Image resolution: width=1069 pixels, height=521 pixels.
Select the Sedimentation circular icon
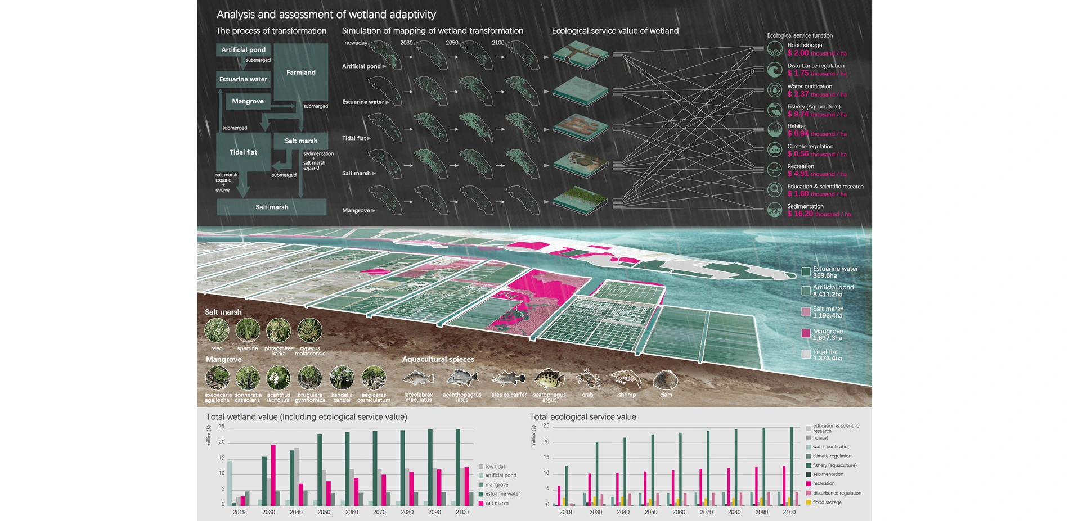coord(775,210)
